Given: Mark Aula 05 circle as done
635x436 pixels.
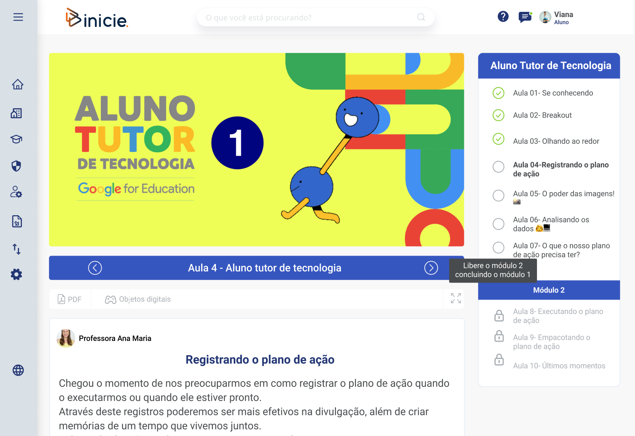Looking at the screenshot, I should [498, 195].
